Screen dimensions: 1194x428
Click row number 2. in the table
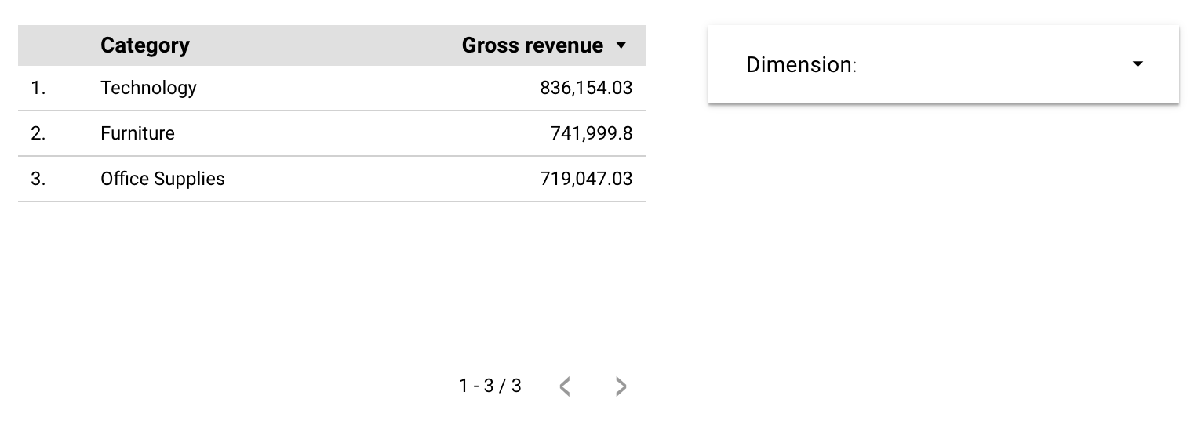(38, 133)
